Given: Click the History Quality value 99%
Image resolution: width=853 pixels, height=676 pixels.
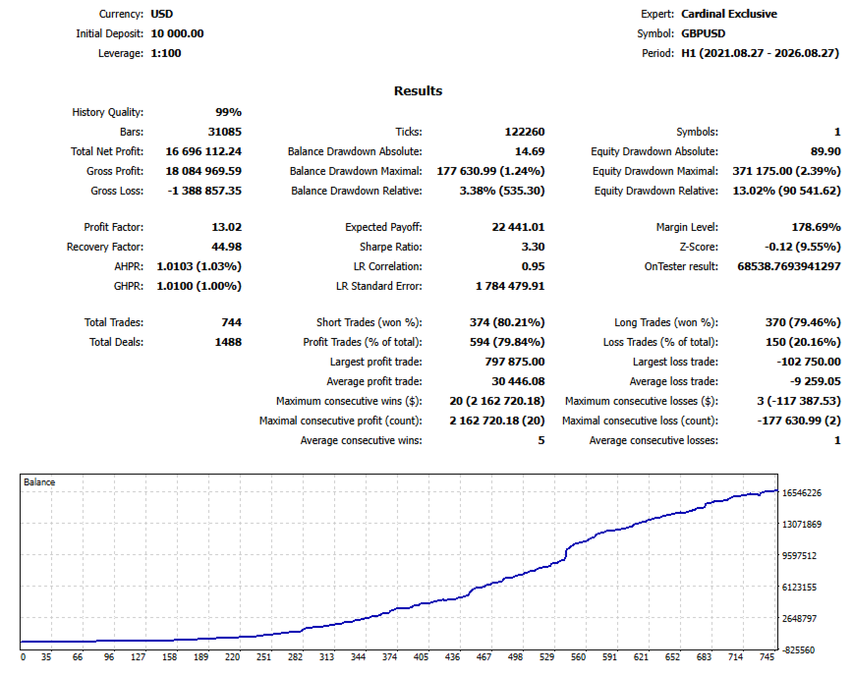Looking at the screenshot, I should (228, 112).
